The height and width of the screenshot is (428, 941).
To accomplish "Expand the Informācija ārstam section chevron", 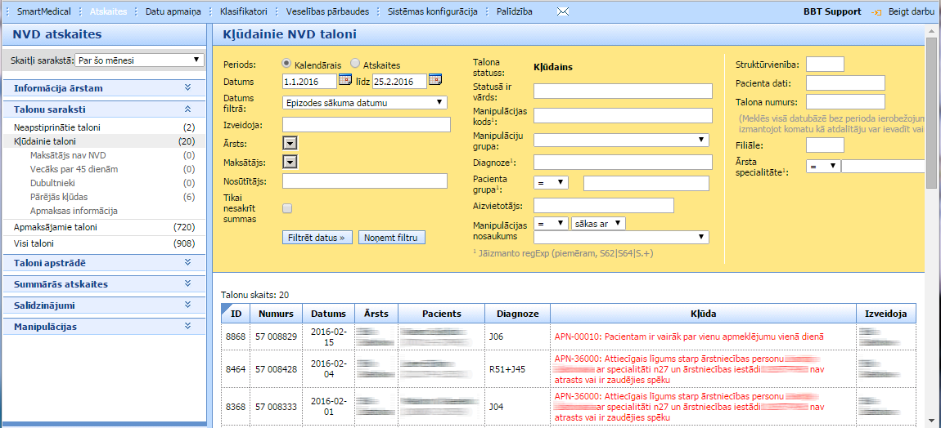I will click(187, 87).
